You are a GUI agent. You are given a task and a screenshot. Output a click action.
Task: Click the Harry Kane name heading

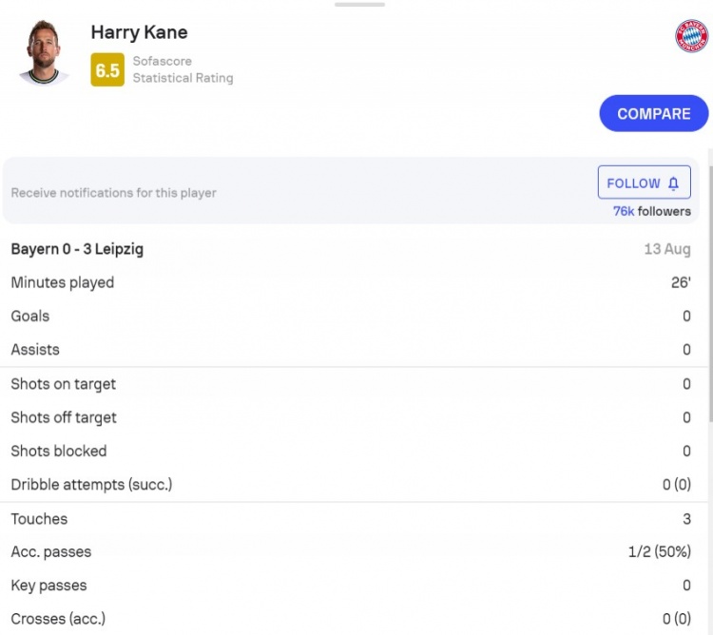click(139, 32)
